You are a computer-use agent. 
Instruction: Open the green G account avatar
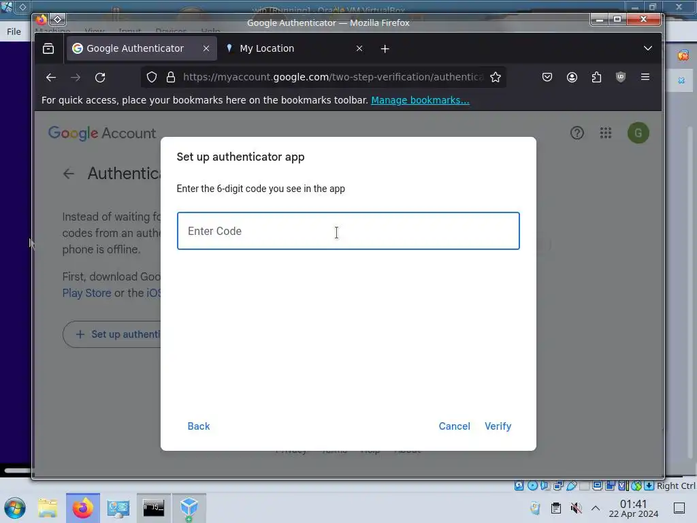[638, 133]
